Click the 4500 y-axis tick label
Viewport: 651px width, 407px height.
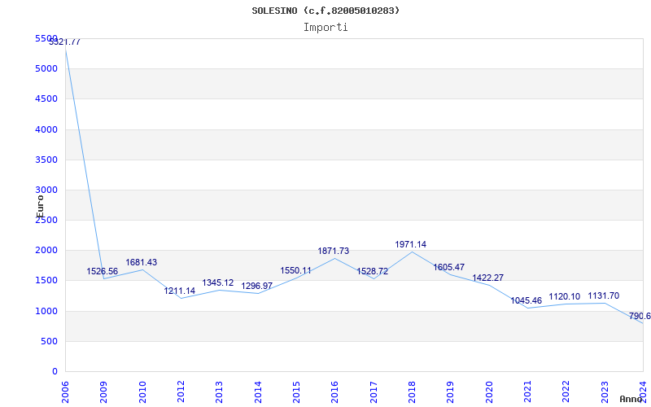pos(46,98)
